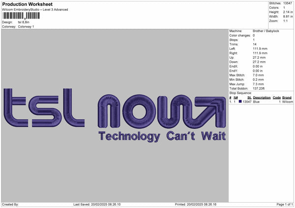
Task: Click the Stop Sequence heading
Action: click(x=240, y=93)
